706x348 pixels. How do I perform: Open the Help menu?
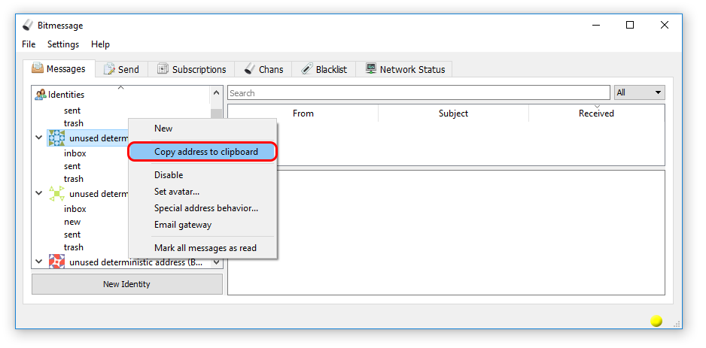tap(100, 44)
